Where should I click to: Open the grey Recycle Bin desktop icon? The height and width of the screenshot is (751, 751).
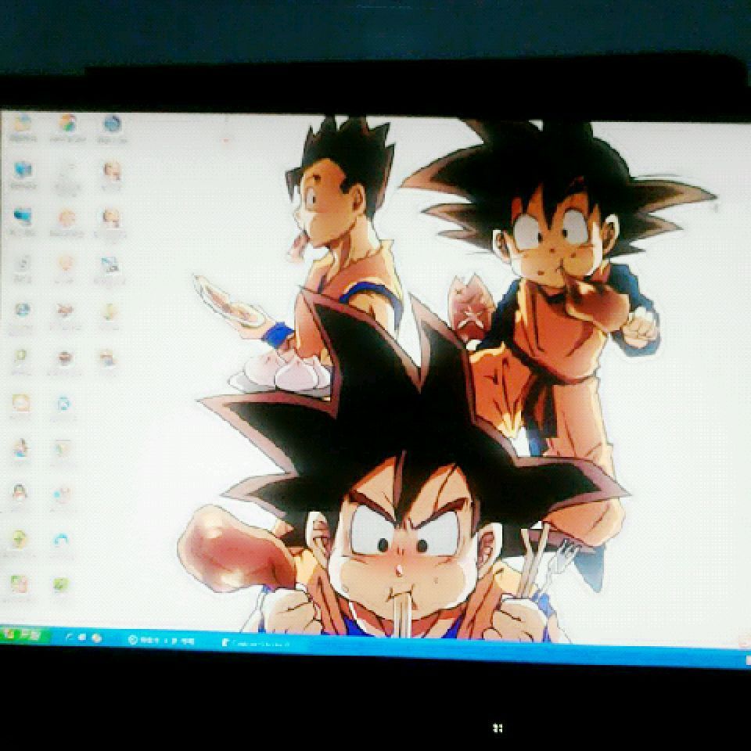(23, 263)
